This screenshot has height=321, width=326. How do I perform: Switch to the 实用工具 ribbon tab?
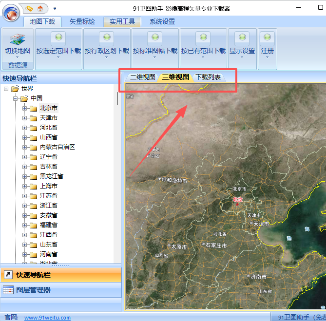click(122, 21)
